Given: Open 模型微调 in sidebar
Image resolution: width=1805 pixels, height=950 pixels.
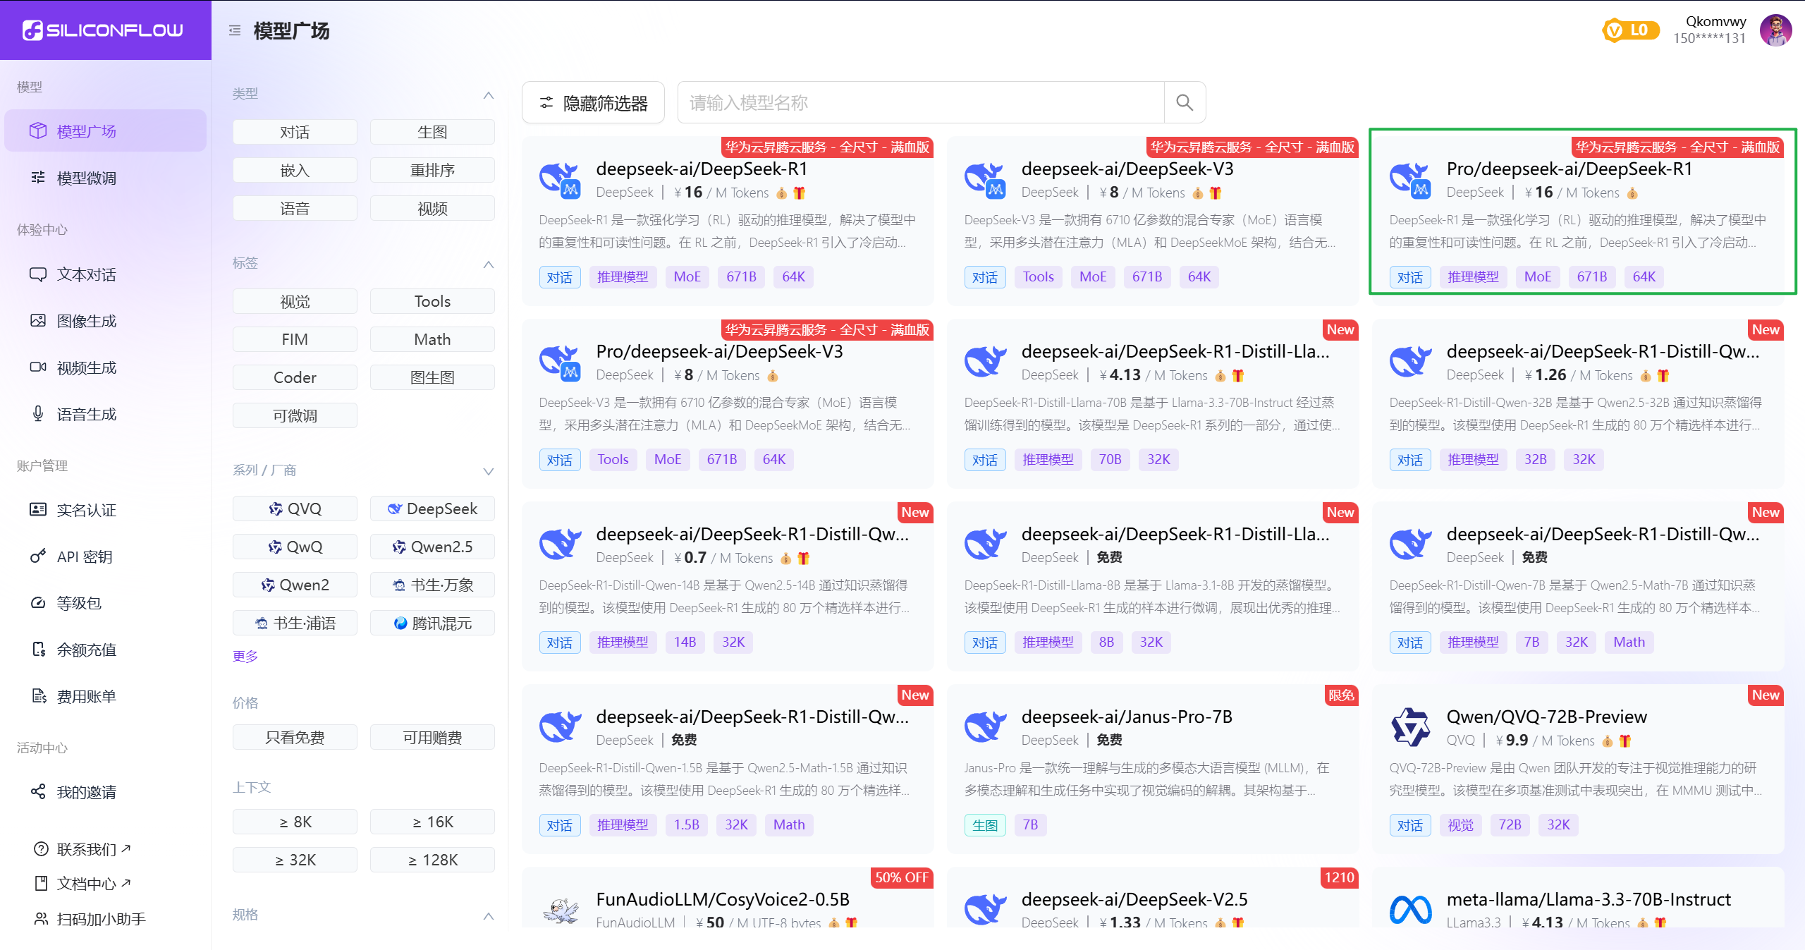Looking at the screenshot, I should tap(105, 178).
